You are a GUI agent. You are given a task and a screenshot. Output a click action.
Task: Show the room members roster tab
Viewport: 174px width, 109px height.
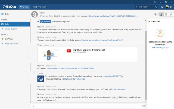(x=161, y=14)
